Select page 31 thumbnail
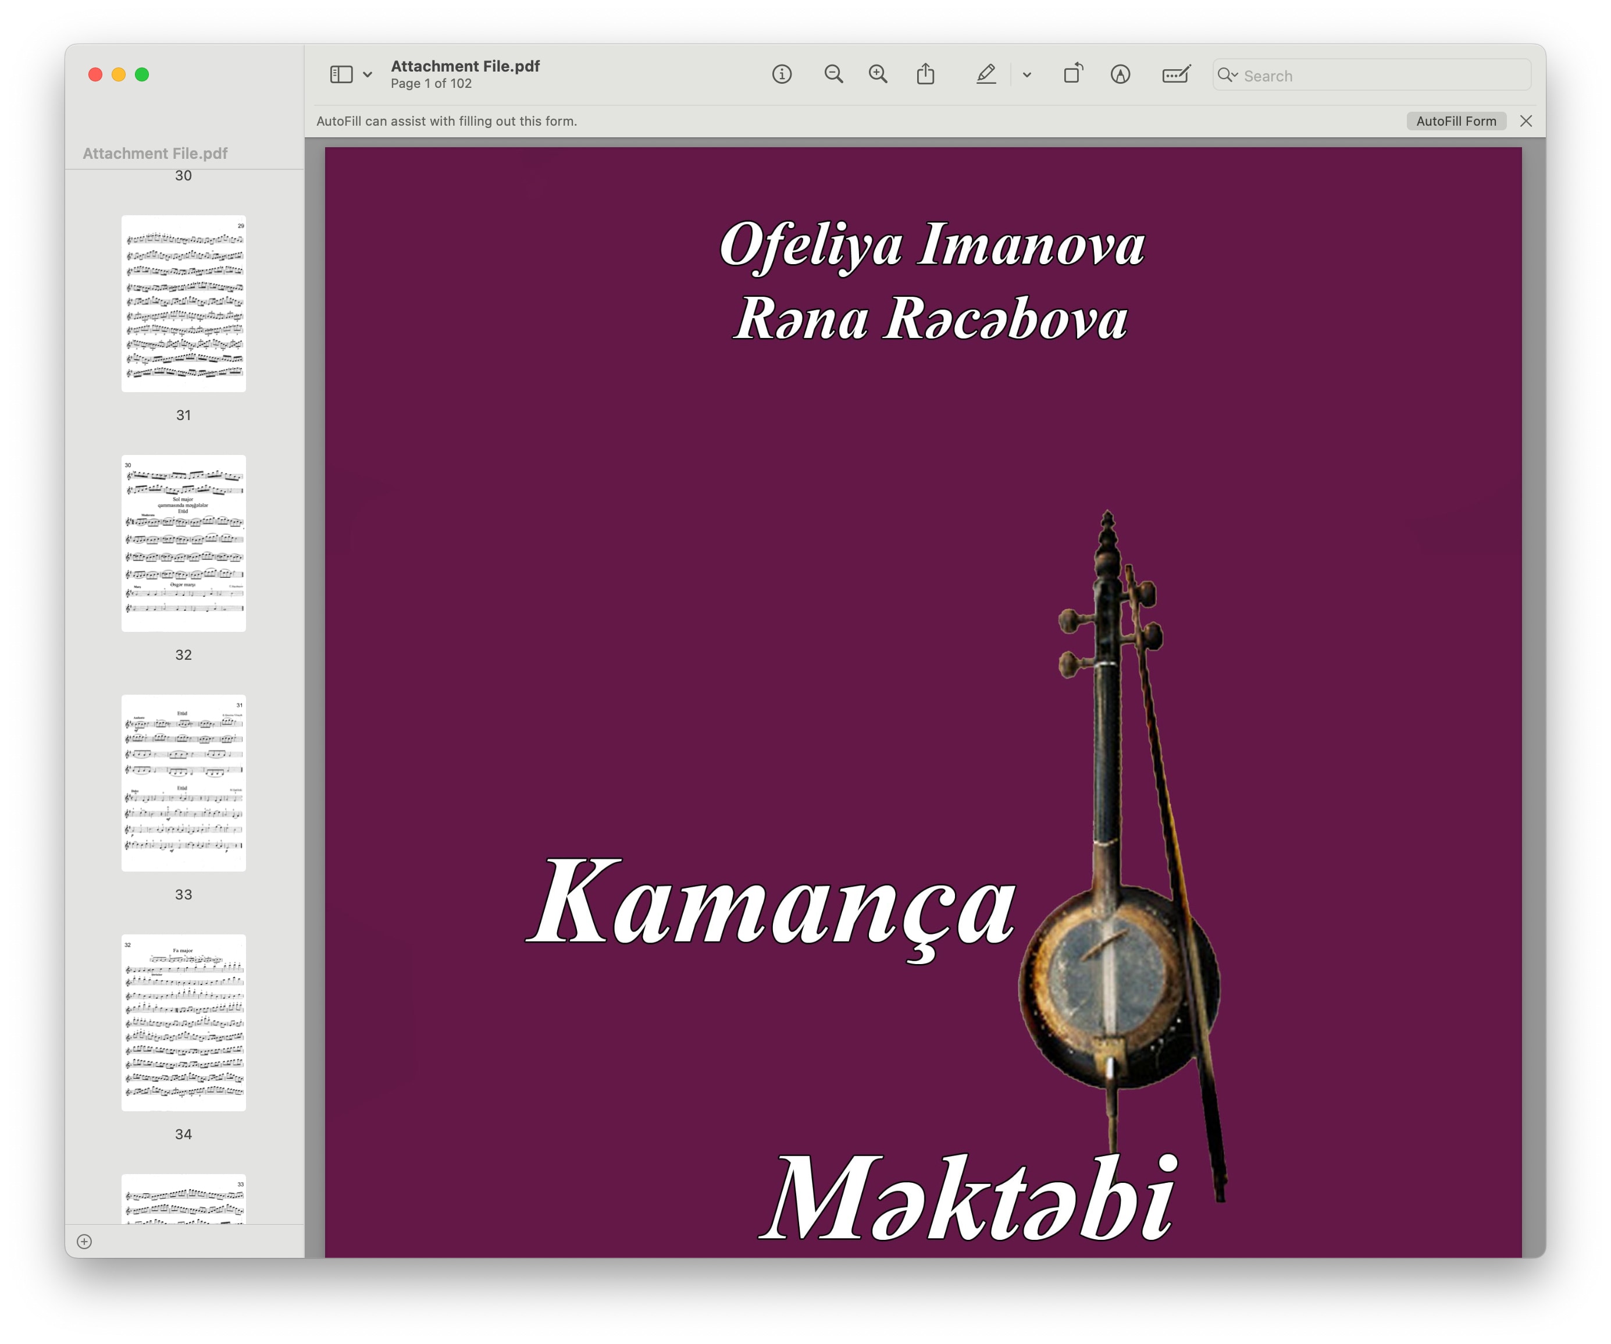 click(x=183, y=304)
